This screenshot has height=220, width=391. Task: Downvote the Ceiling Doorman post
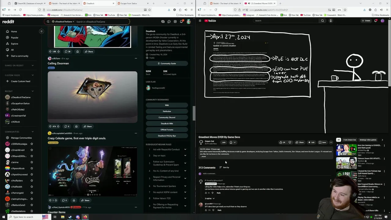point(58,126)
